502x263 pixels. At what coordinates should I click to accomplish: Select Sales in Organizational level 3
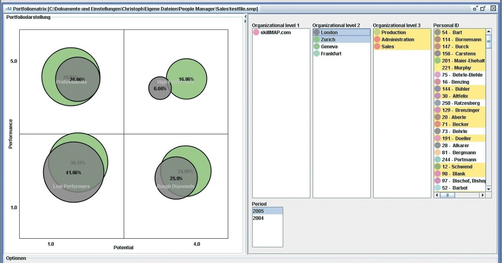click(388, 47)
